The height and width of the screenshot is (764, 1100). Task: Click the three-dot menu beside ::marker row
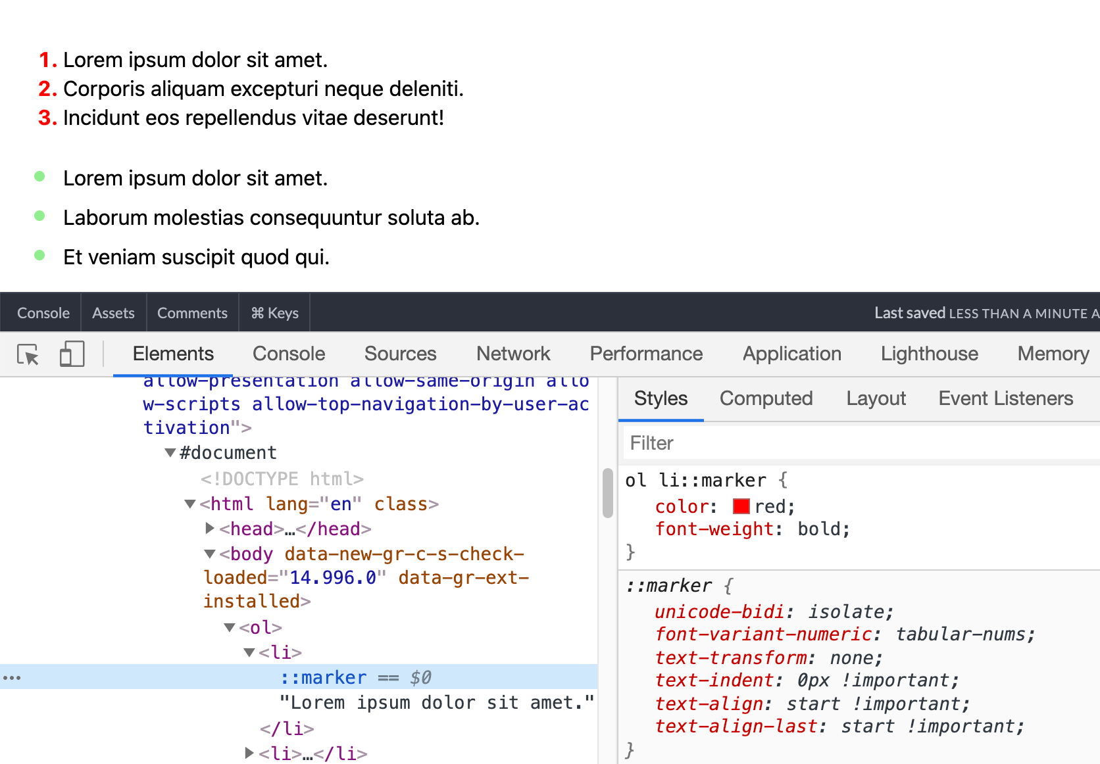(12, 678)
